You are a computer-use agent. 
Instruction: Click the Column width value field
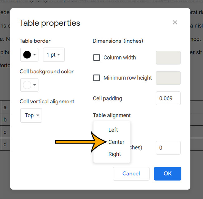pos(168,58)
